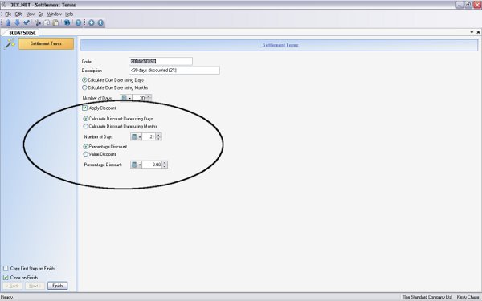This screenshot has width=482, height=301.
Task: Open the Help menu
Action: tap(69, 14)
